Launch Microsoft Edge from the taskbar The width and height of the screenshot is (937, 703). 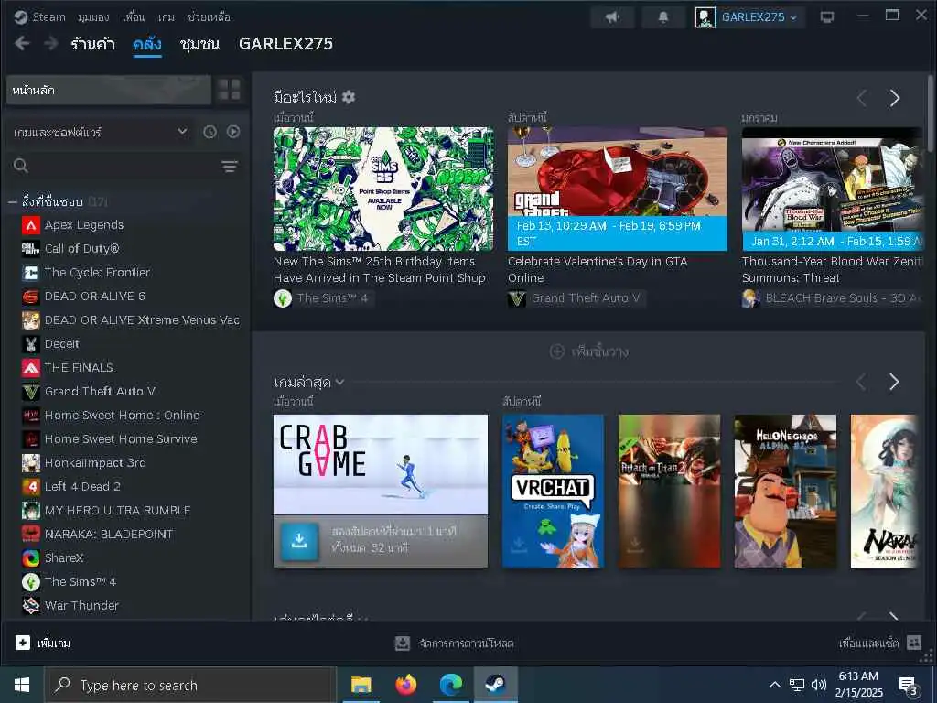[x=450, y=685]
